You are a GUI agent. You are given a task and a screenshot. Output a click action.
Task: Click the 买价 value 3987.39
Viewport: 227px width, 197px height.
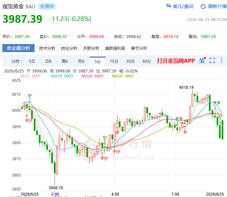[x=22, y=37]
